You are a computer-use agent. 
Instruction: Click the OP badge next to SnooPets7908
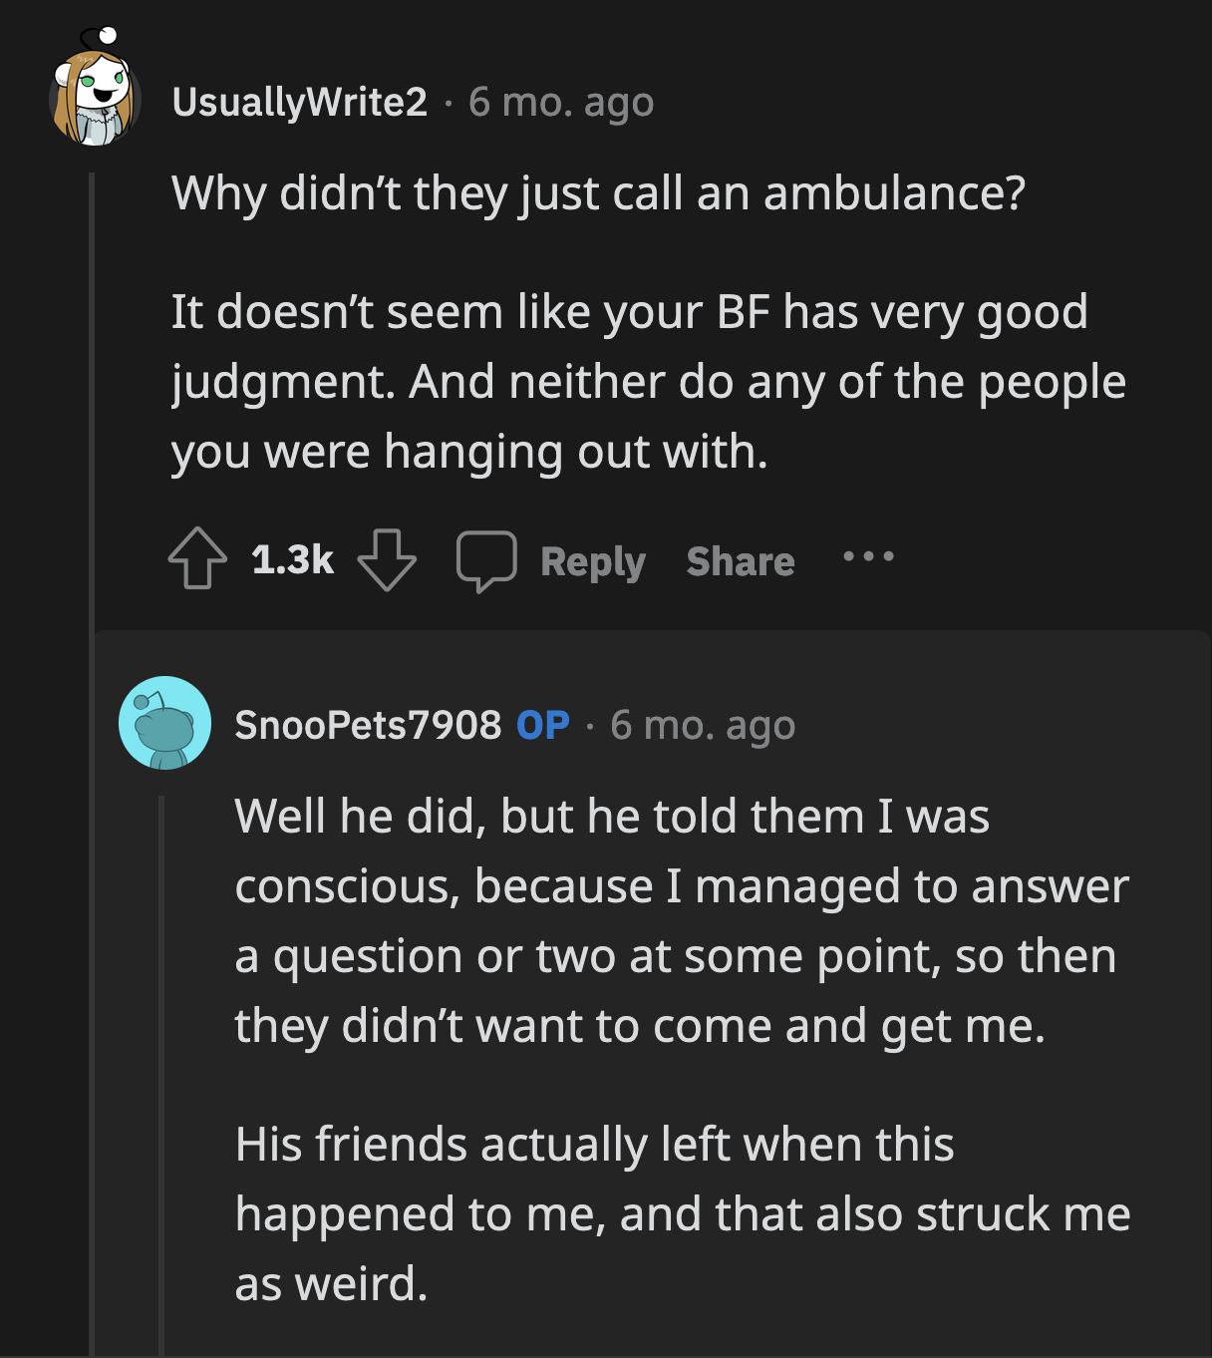[543, 725]
